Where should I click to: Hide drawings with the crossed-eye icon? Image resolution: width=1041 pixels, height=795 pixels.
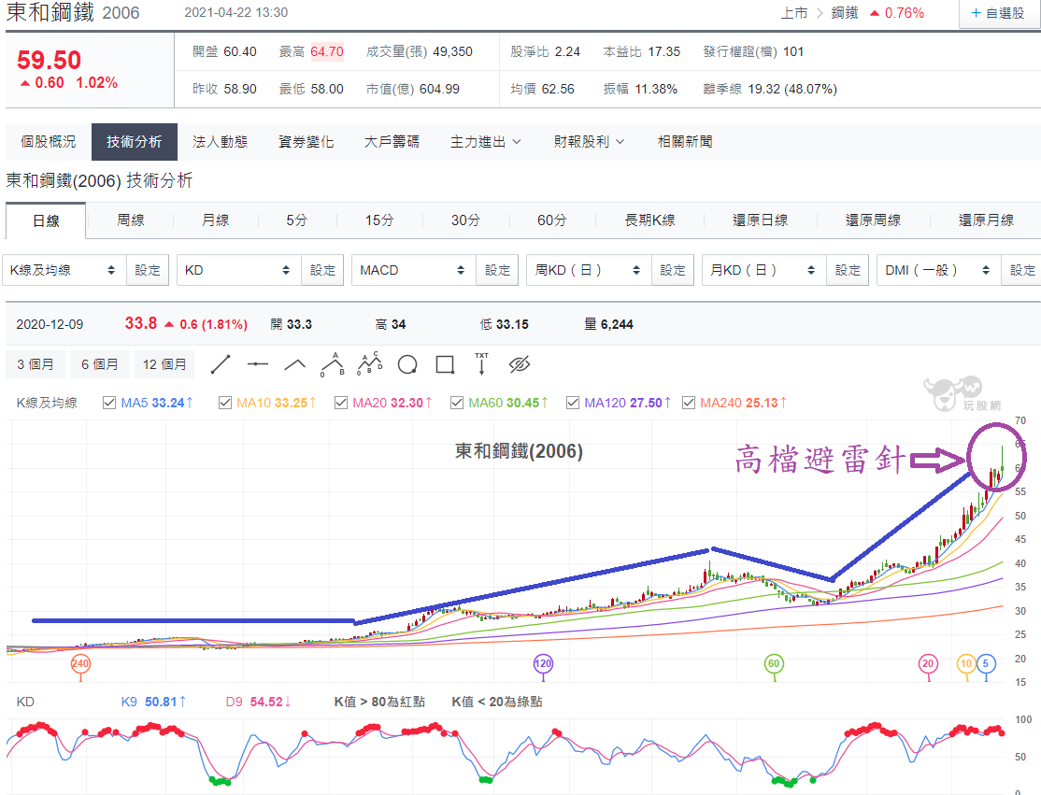click(x=520, y=364)
